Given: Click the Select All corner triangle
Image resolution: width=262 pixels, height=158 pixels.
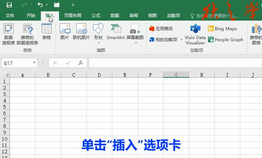Looking at the screenshot, I should coord(6,75).
